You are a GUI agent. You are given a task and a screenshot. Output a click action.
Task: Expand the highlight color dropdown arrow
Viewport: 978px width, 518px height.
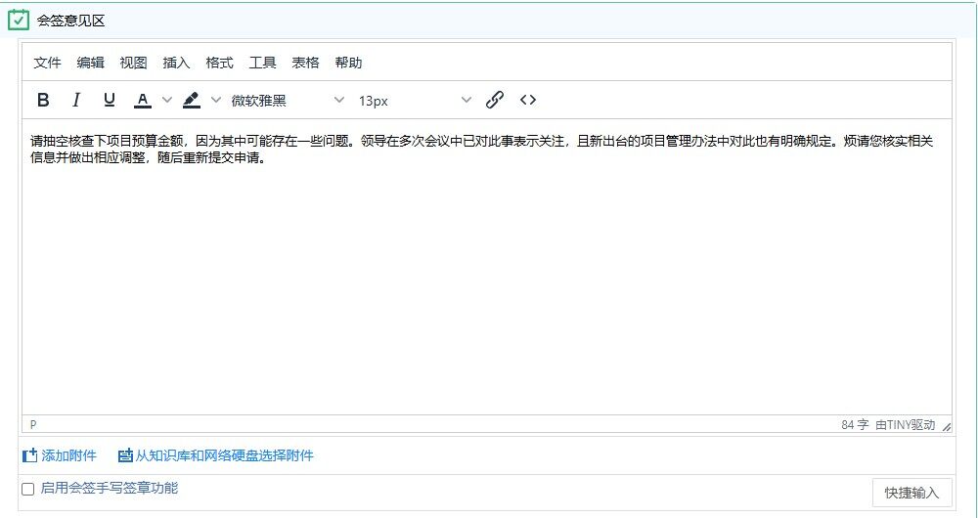point(216,100)
